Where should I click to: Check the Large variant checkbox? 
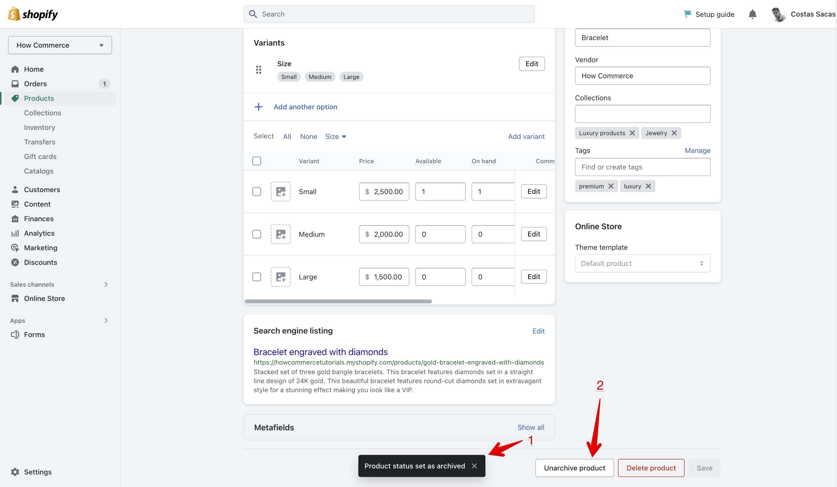pos(256,277)
